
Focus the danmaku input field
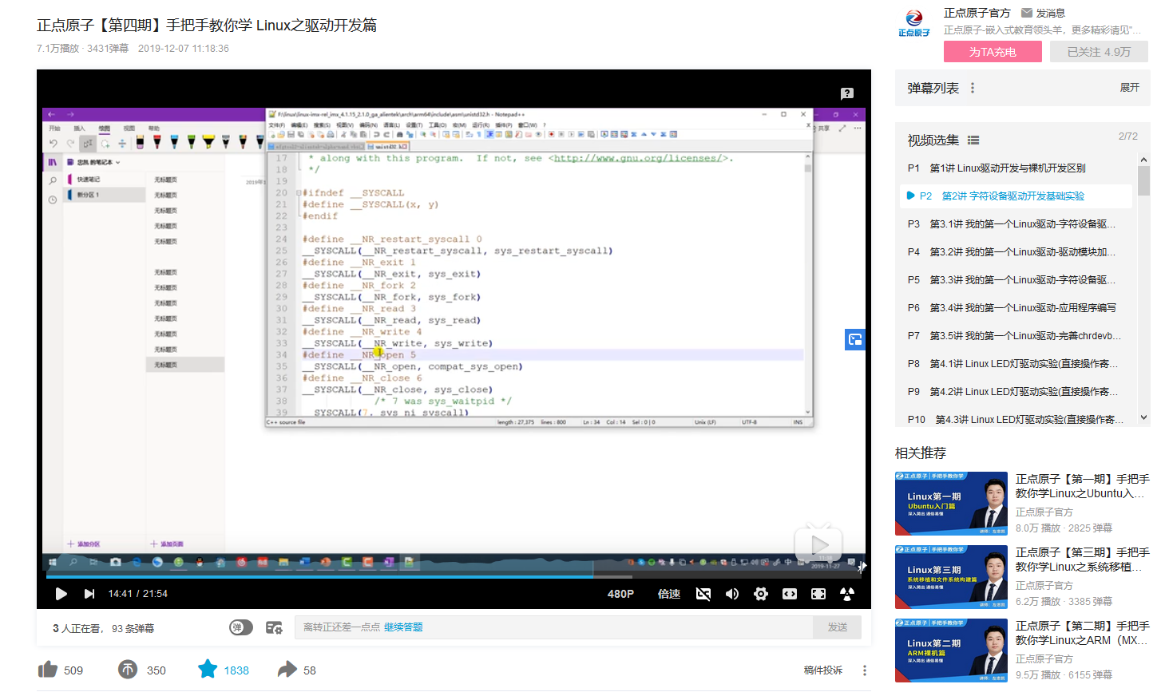(554, 627)
